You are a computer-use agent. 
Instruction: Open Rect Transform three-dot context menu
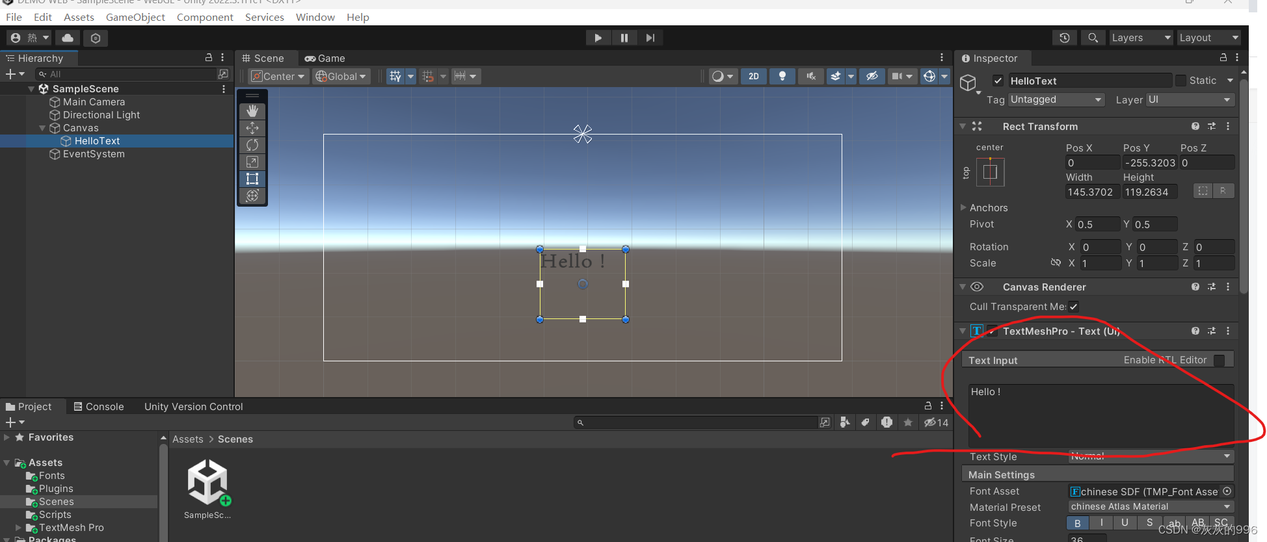coord(1228,126)
